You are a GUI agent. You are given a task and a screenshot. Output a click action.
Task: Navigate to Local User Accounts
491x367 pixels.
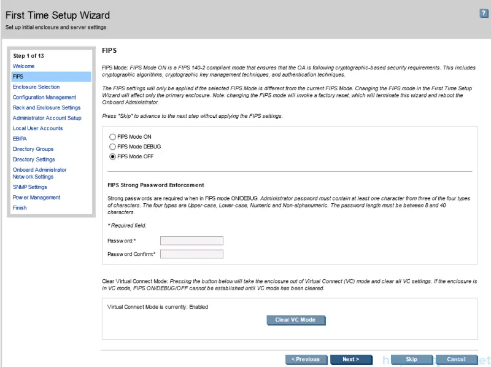pos(38,128)
